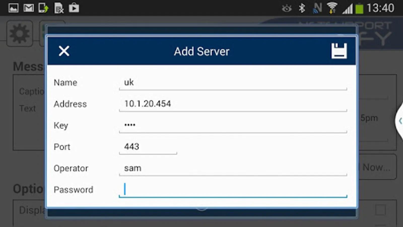Tap the gallery image icon in status bar
This screenshot has height=227, width=403.
pos(13,8)
